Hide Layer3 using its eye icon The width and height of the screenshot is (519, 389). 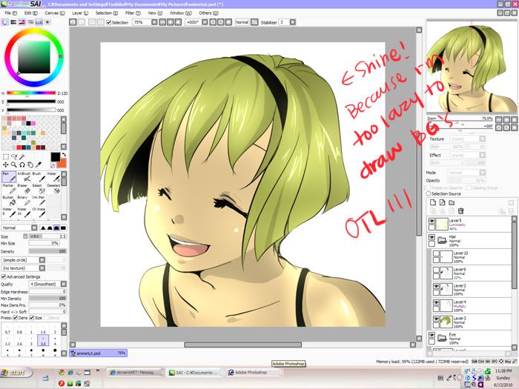[436, 319]
